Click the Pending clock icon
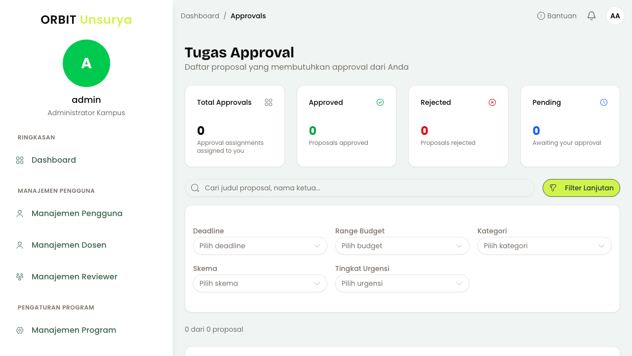 click(x=604, y=102)
